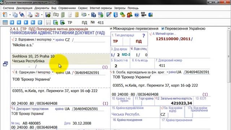Click the (1) link in box 9

point(205,94)
